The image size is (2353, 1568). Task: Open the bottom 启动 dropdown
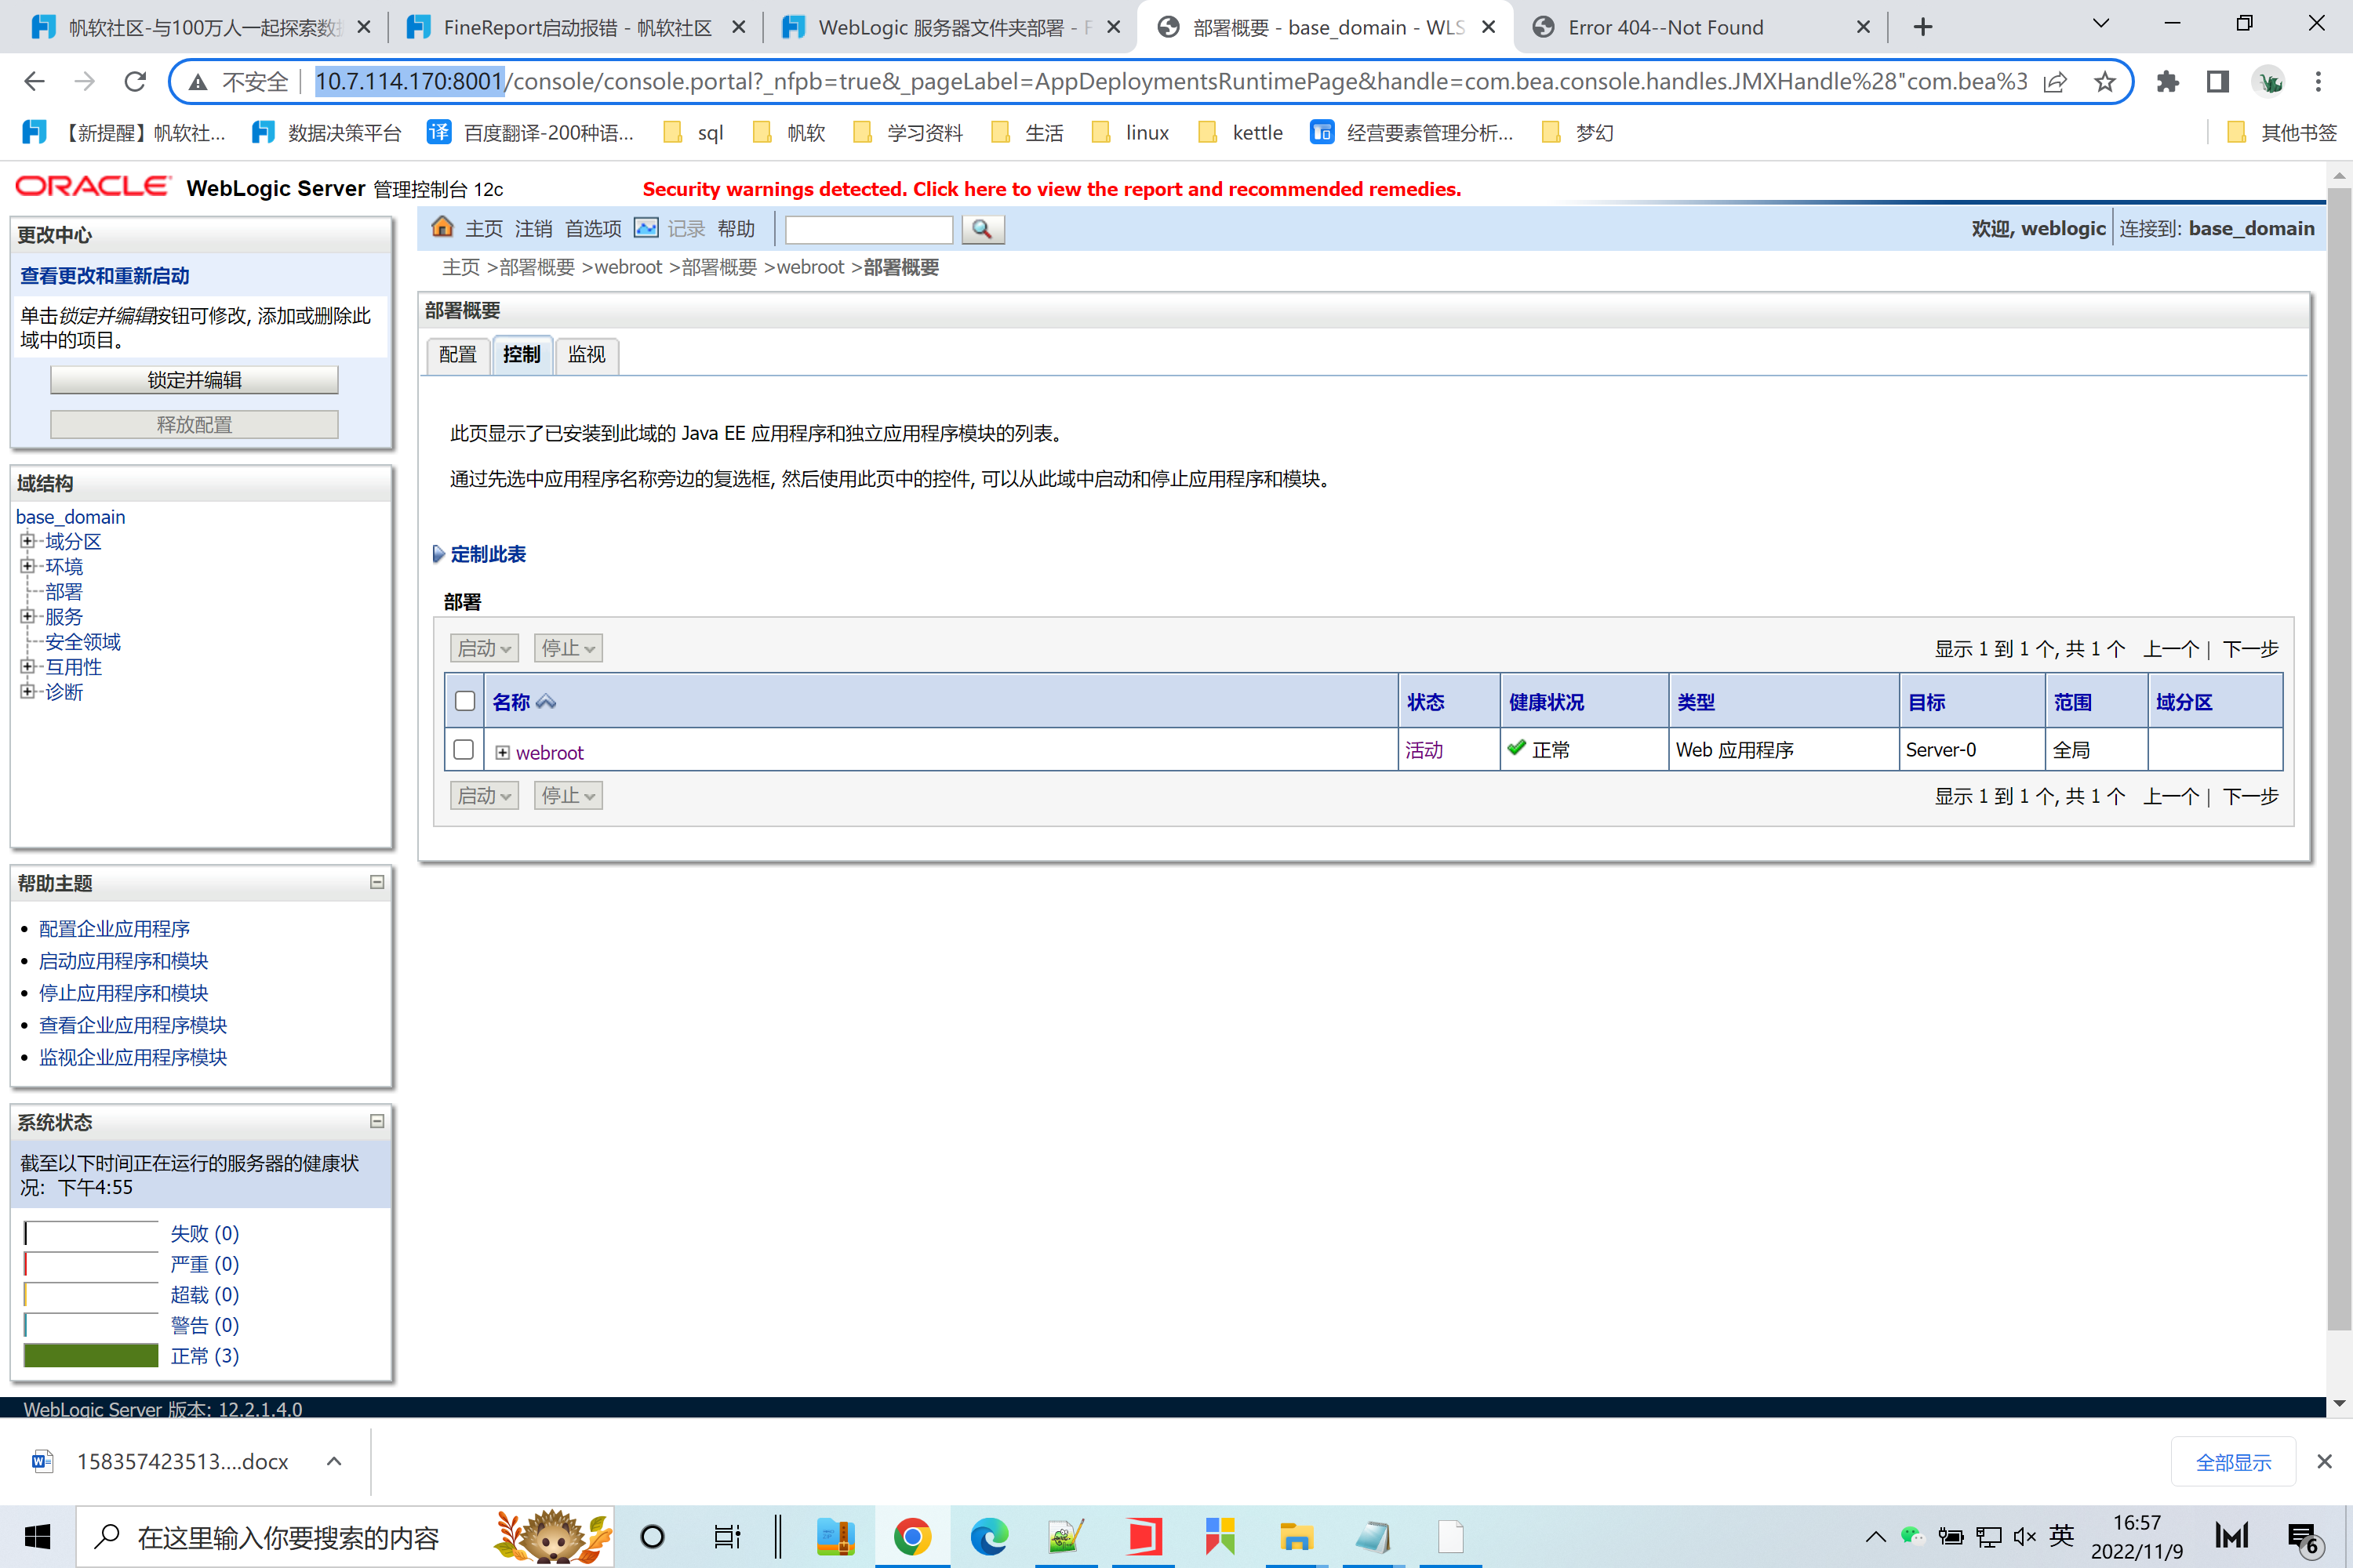pyautogui.click(x=484, y=796)
